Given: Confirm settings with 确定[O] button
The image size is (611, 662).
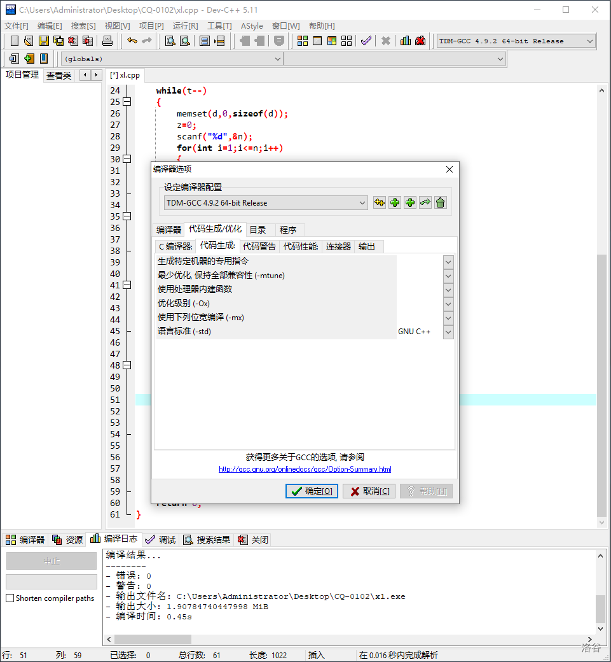Looking at the screenshot, I should coord(312,491).
